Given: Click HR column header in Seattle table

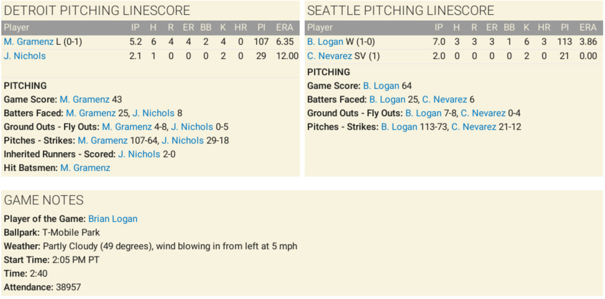Looking at the screenshot, I should 544,28.
